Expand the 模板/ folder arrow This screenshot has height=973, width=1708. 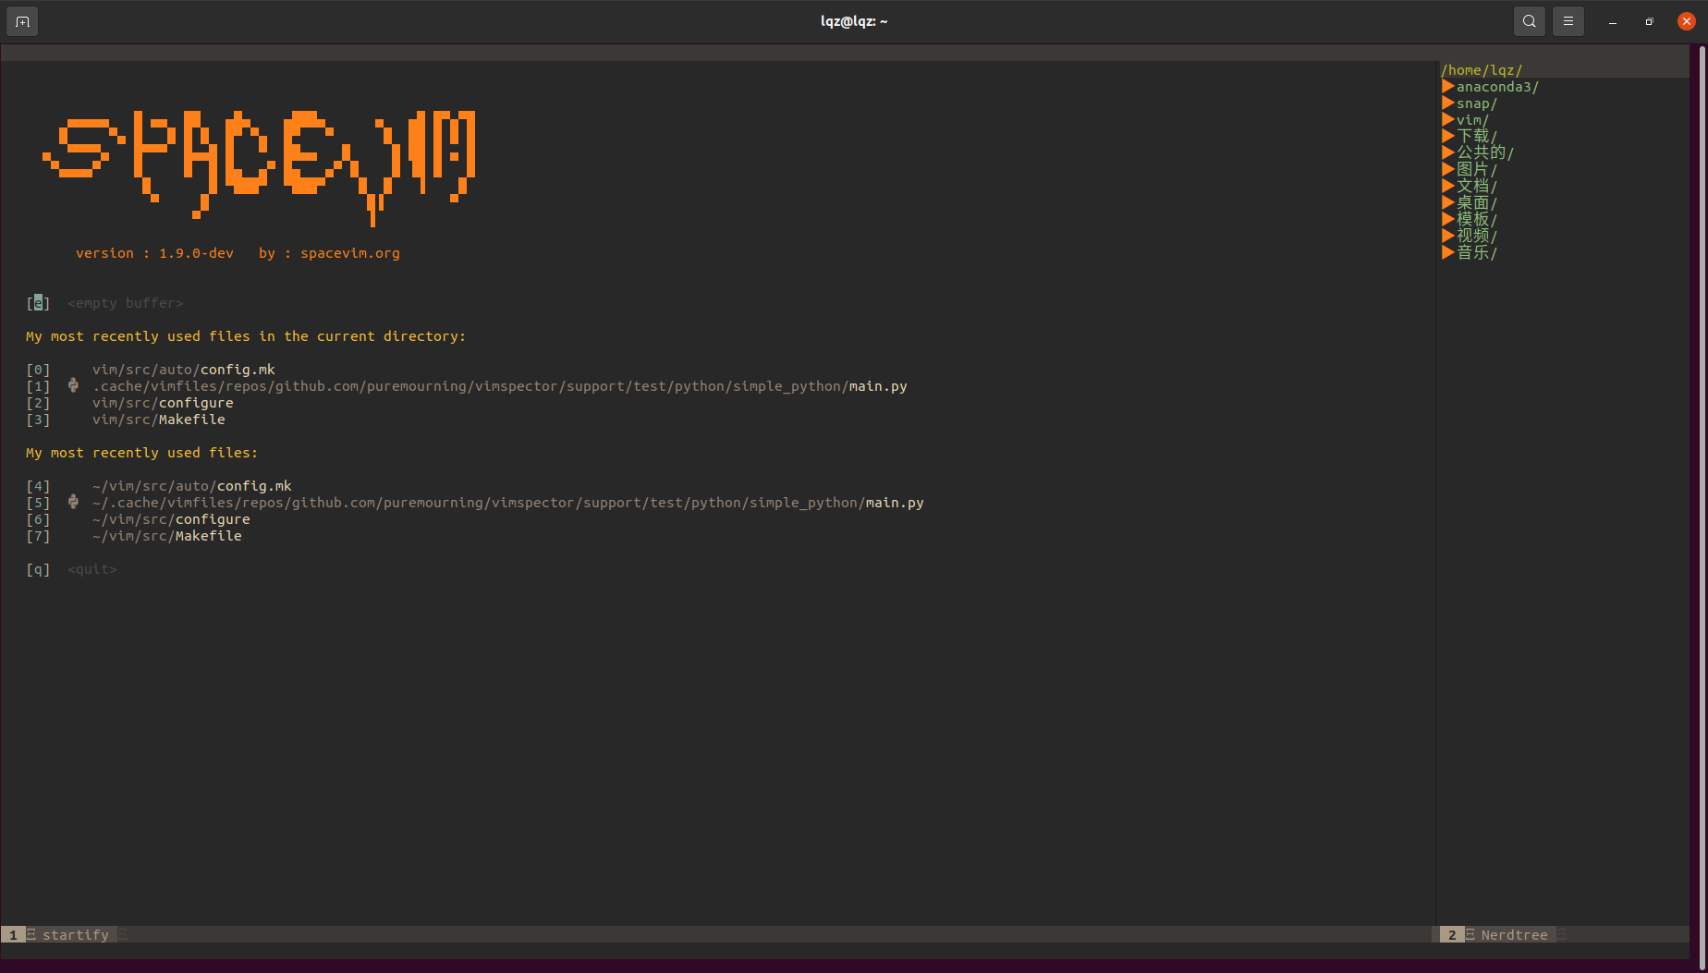click(x=1447, y=219)
